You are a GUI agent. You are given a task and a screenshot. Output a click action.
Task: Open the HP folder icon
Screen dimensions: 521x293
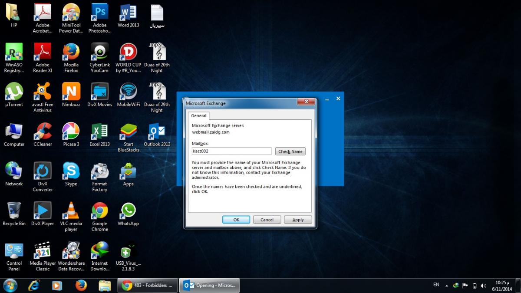pos(14,16)
